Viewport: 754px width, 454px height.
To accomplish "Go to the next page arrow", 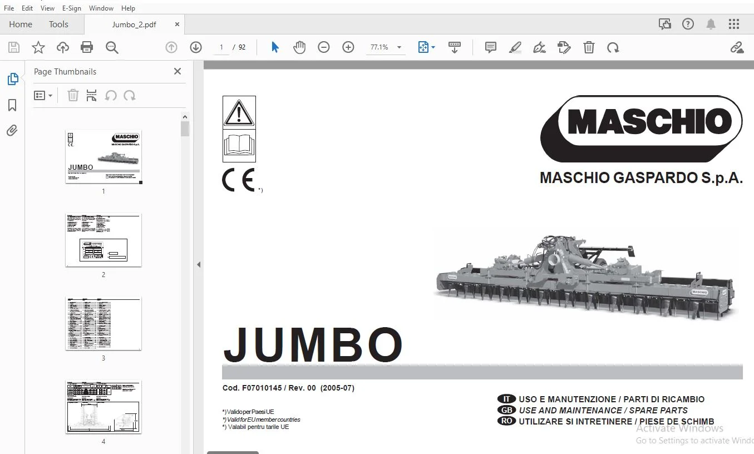I will [x=196, y=48].
